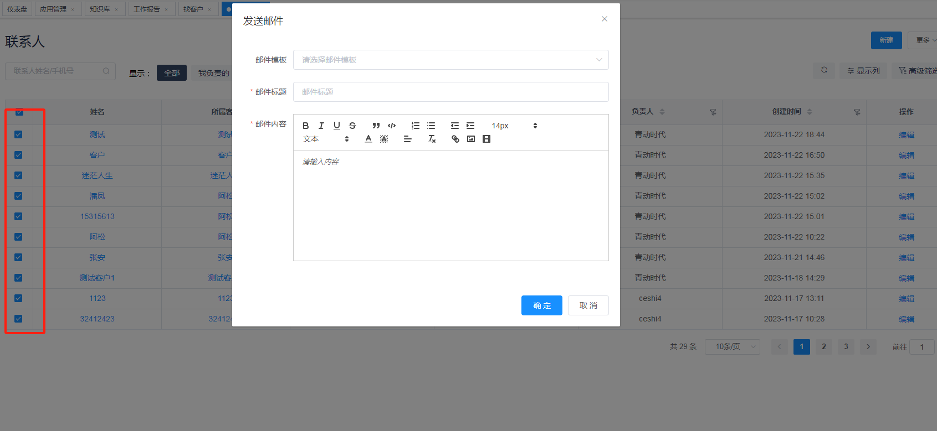Expand the 文本 heading style dropdown

coord(326,139)
